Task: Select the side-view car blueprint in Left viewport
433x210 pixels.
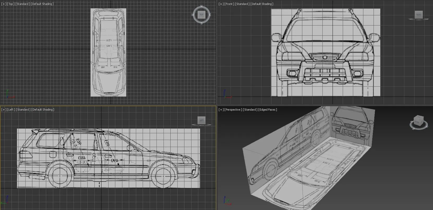Action: [108, 158]
